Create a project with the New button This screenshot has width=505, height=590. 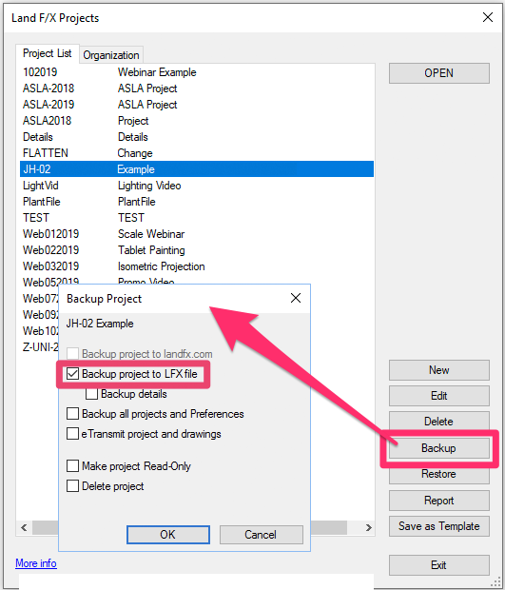438,370
